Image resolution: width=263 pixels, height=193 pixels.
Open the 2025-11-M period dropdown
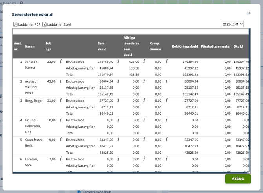point(232,24)
